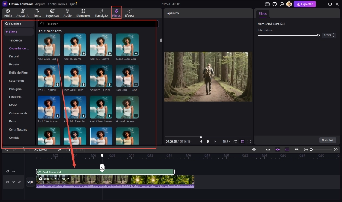
Task: Select the Amarel...istura filter thumbnail
Action: coord(127,107)
